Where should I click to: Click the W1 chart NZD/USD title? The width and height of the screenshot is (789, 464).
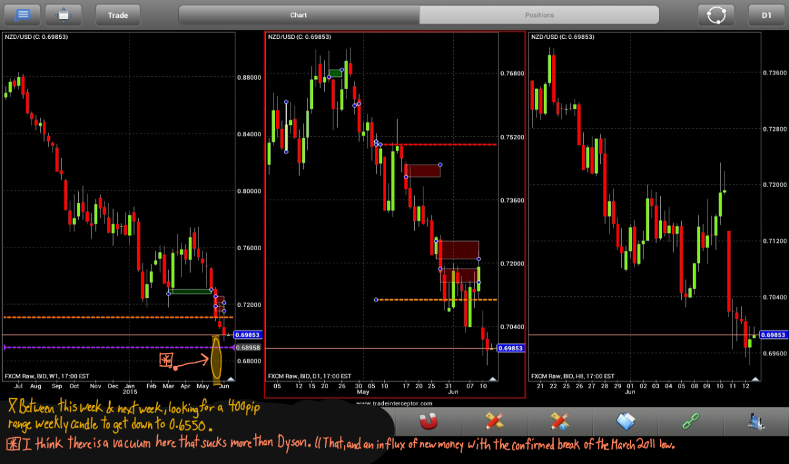(x=36, y=37)
